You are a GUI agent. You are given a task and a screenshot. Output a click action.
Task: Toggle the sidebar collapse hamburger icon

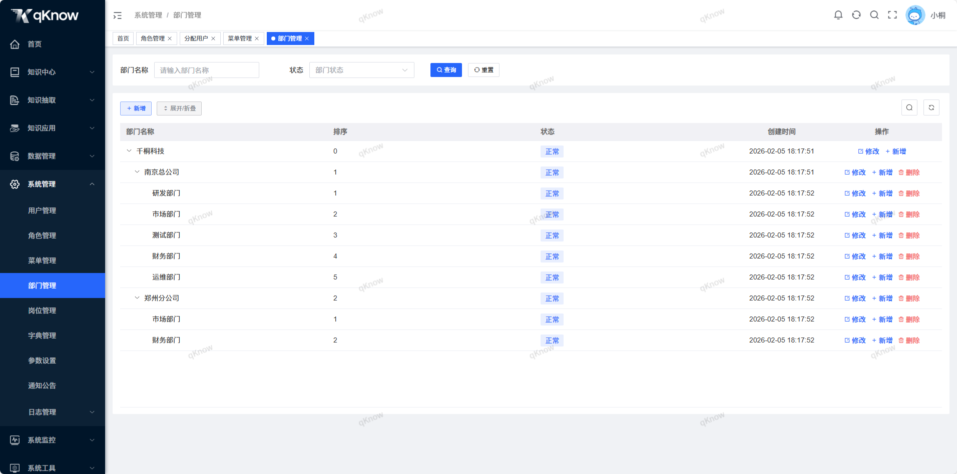tap(118, 15)
